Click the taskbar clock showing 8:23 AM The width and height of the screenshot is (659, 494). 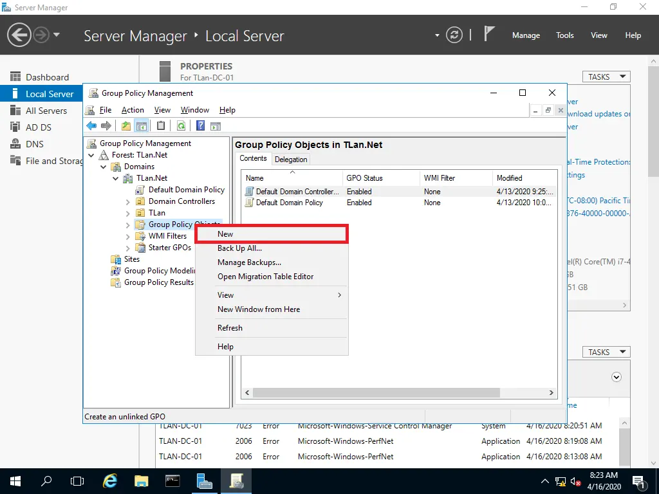coord(604,481)
